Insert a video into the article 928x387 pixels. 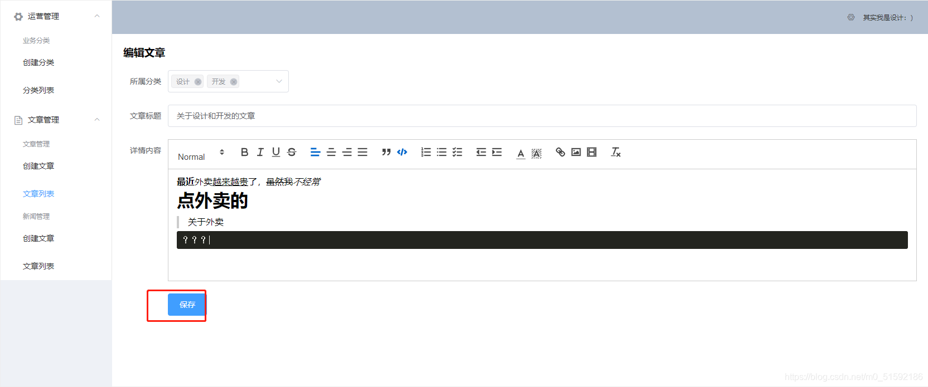coord(592,152)
